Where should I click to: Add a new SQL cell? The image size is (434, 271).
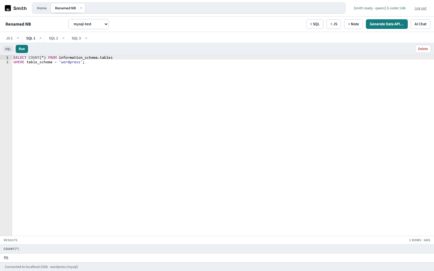(315, 24)
